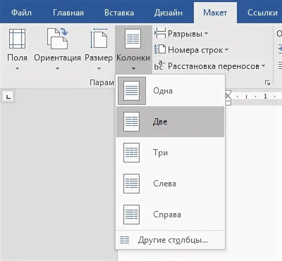Click the Колонки (Columns) icon

pos(133,39)
